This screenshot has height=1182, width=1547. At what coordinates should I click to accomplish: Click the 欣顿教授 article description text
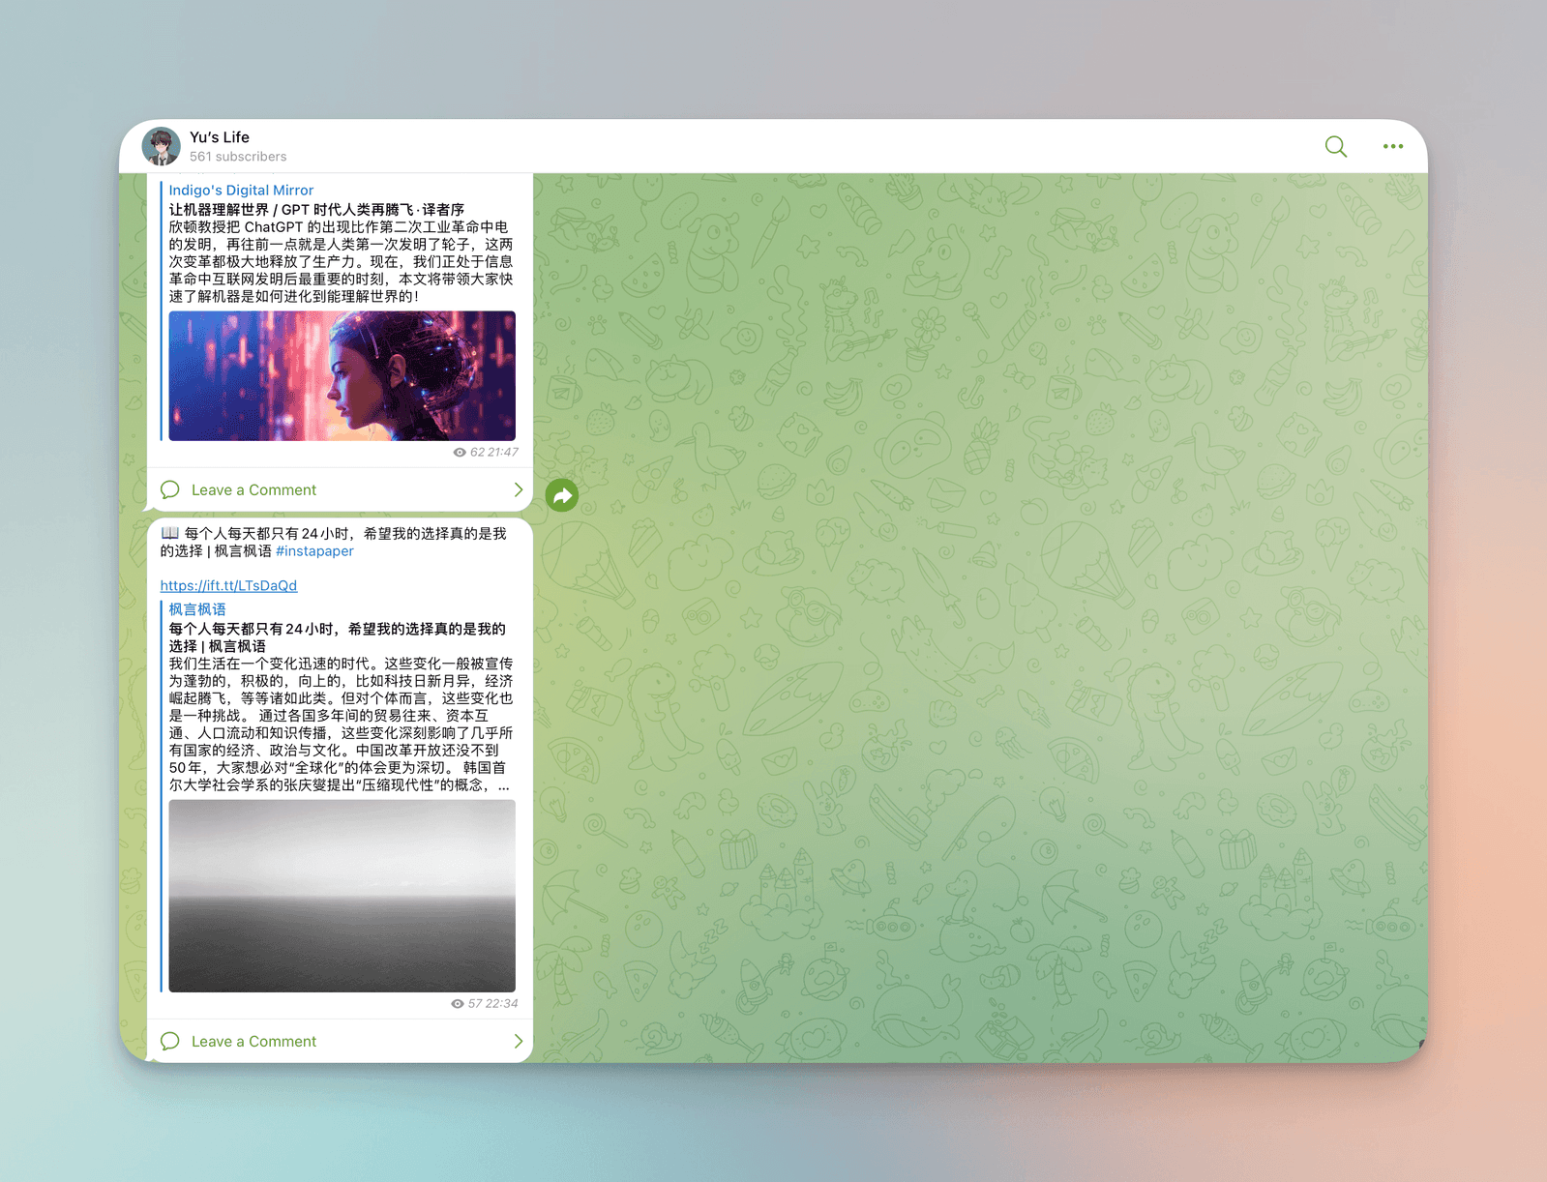coord(341,261)
